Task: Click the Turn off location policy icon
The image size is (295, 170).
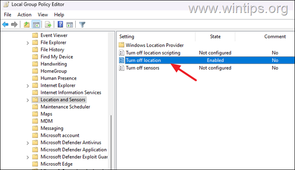Action: [x=122, y=60]
